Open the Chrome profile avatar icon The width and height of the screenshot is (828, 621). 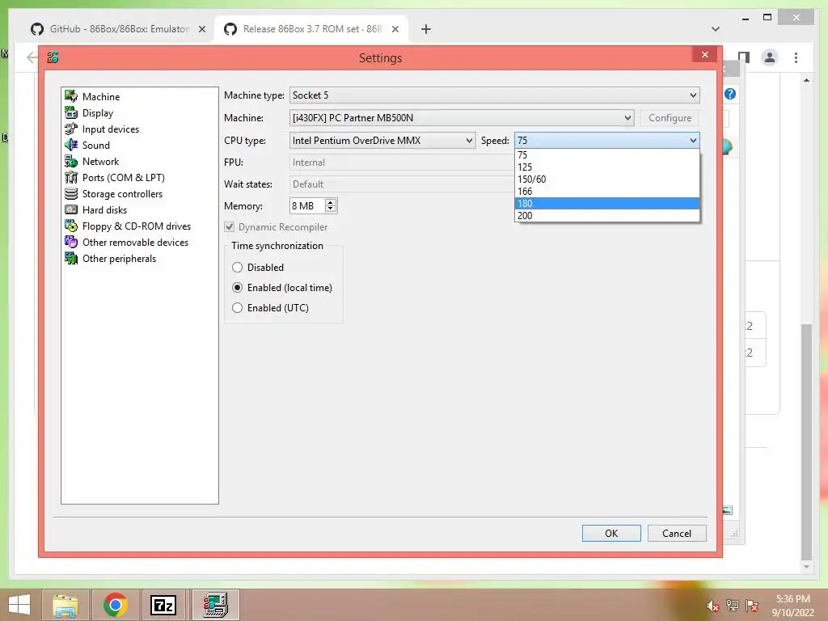pyautogui.click(x=770, y=57)
